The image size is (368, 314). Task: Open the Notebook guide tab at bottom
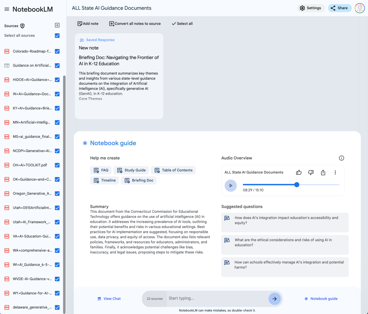(321, 299)
